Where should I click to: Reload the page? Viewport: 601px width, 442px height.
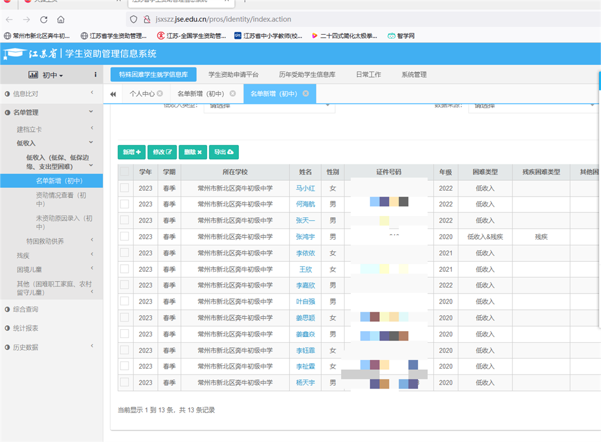tap(43, 19)
